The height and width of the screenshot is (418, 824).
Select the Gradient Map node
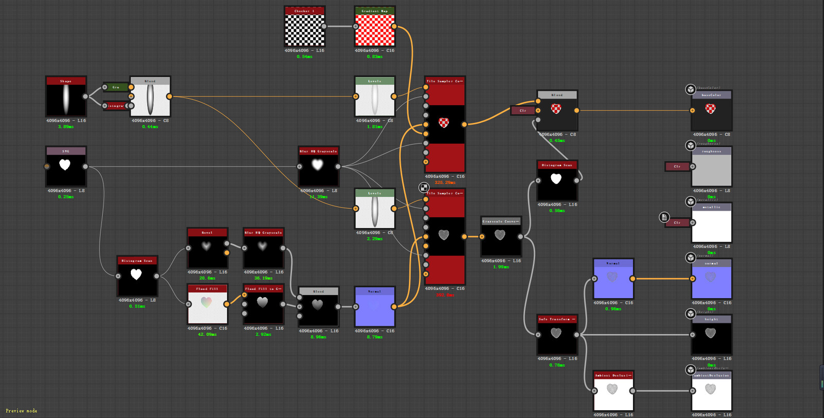(x=375, y=27)
